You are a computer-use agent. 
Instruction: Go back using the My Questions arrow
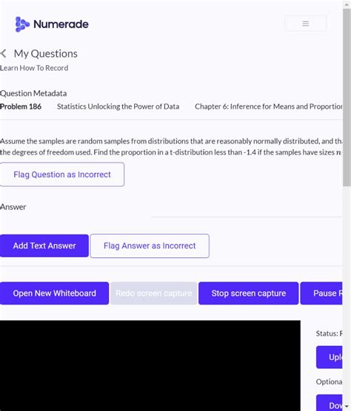click(x=3, y=53)
